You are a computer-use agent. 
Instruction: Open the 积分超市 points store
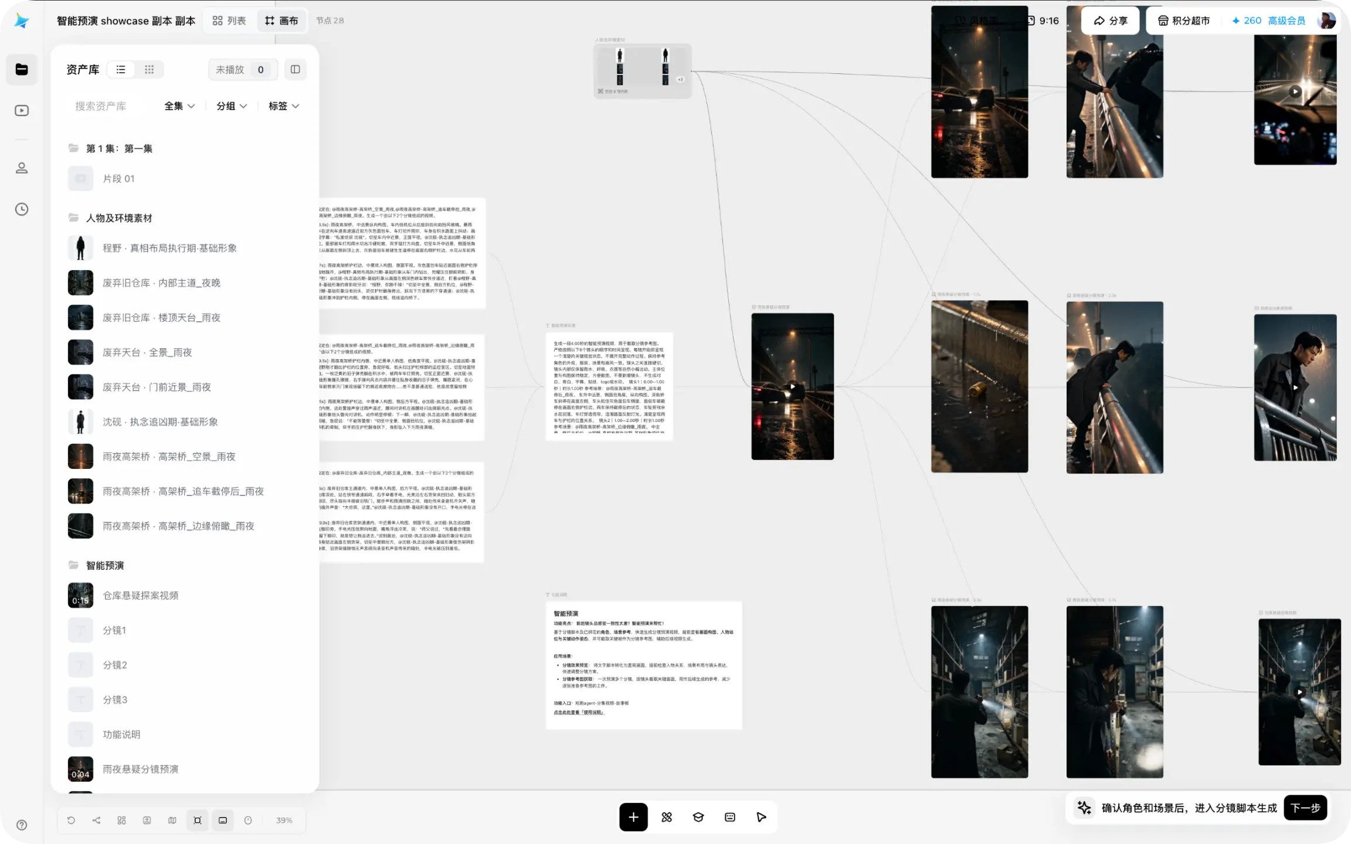pyautogui.click(x=1183, y=21)
